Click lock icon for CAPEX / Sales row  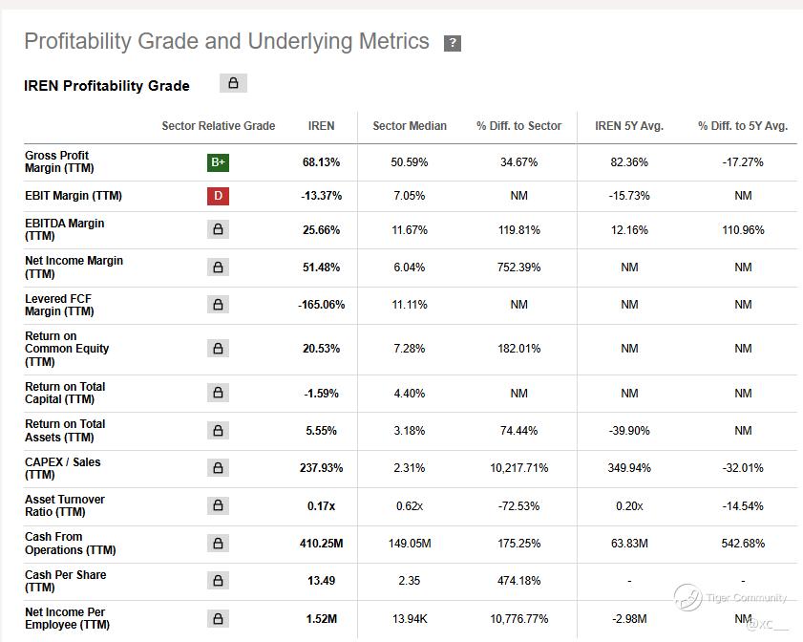point(218,468)
